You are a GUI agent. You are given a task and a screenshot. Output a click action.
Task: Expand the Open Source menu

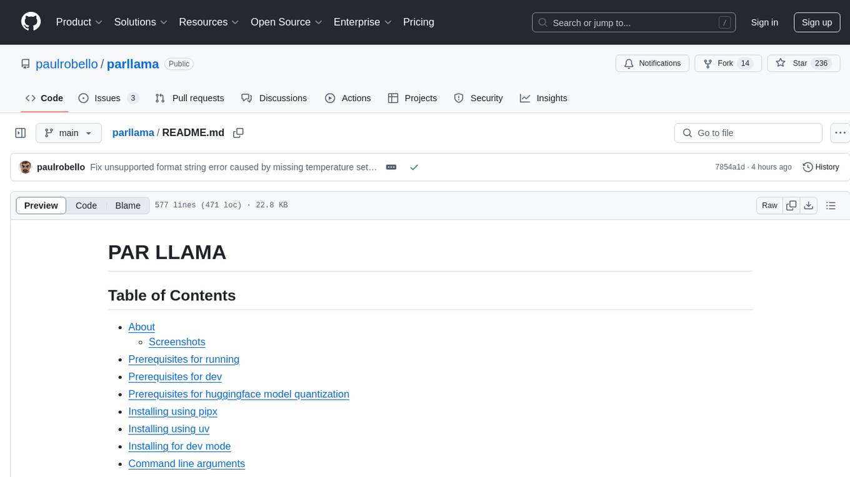click(x=286, y=22)
